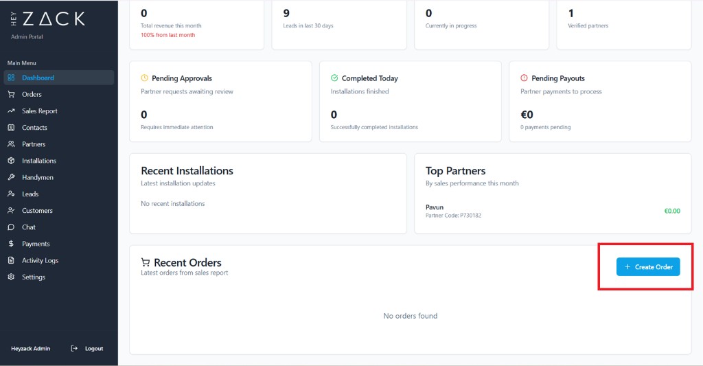
Task: Click the 'Verified partners' label
Action: click(588, 25)
